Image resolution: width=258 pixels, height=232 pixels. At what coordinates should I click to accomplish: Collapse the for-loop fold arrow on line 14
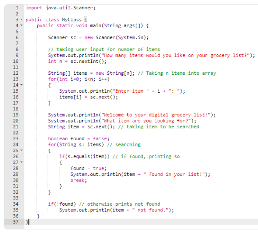click(21, 85)
